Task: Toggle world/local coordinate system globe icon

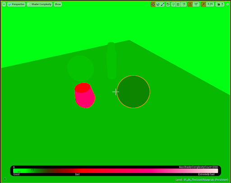Action: coord(168,5)
